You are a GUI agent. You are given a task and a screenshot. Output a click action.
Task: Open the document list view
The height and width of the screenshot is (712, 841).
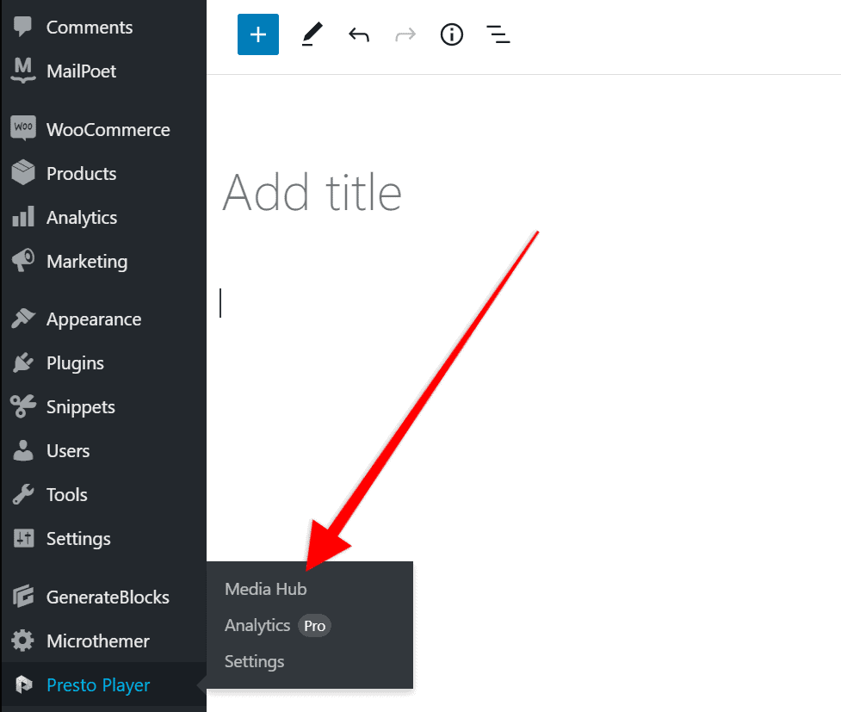point(498,34)
